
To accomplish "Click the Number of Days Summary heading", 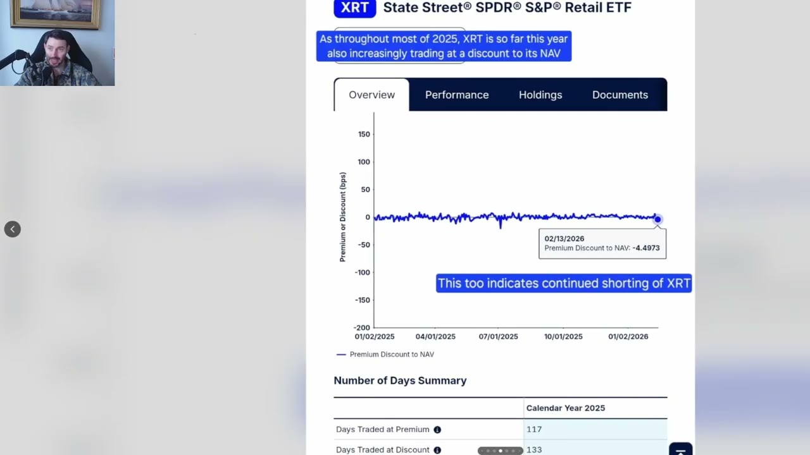I will pos(400,380).
